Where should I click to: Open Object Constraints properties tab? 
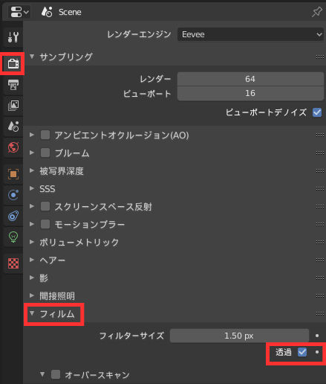[13, 216]
